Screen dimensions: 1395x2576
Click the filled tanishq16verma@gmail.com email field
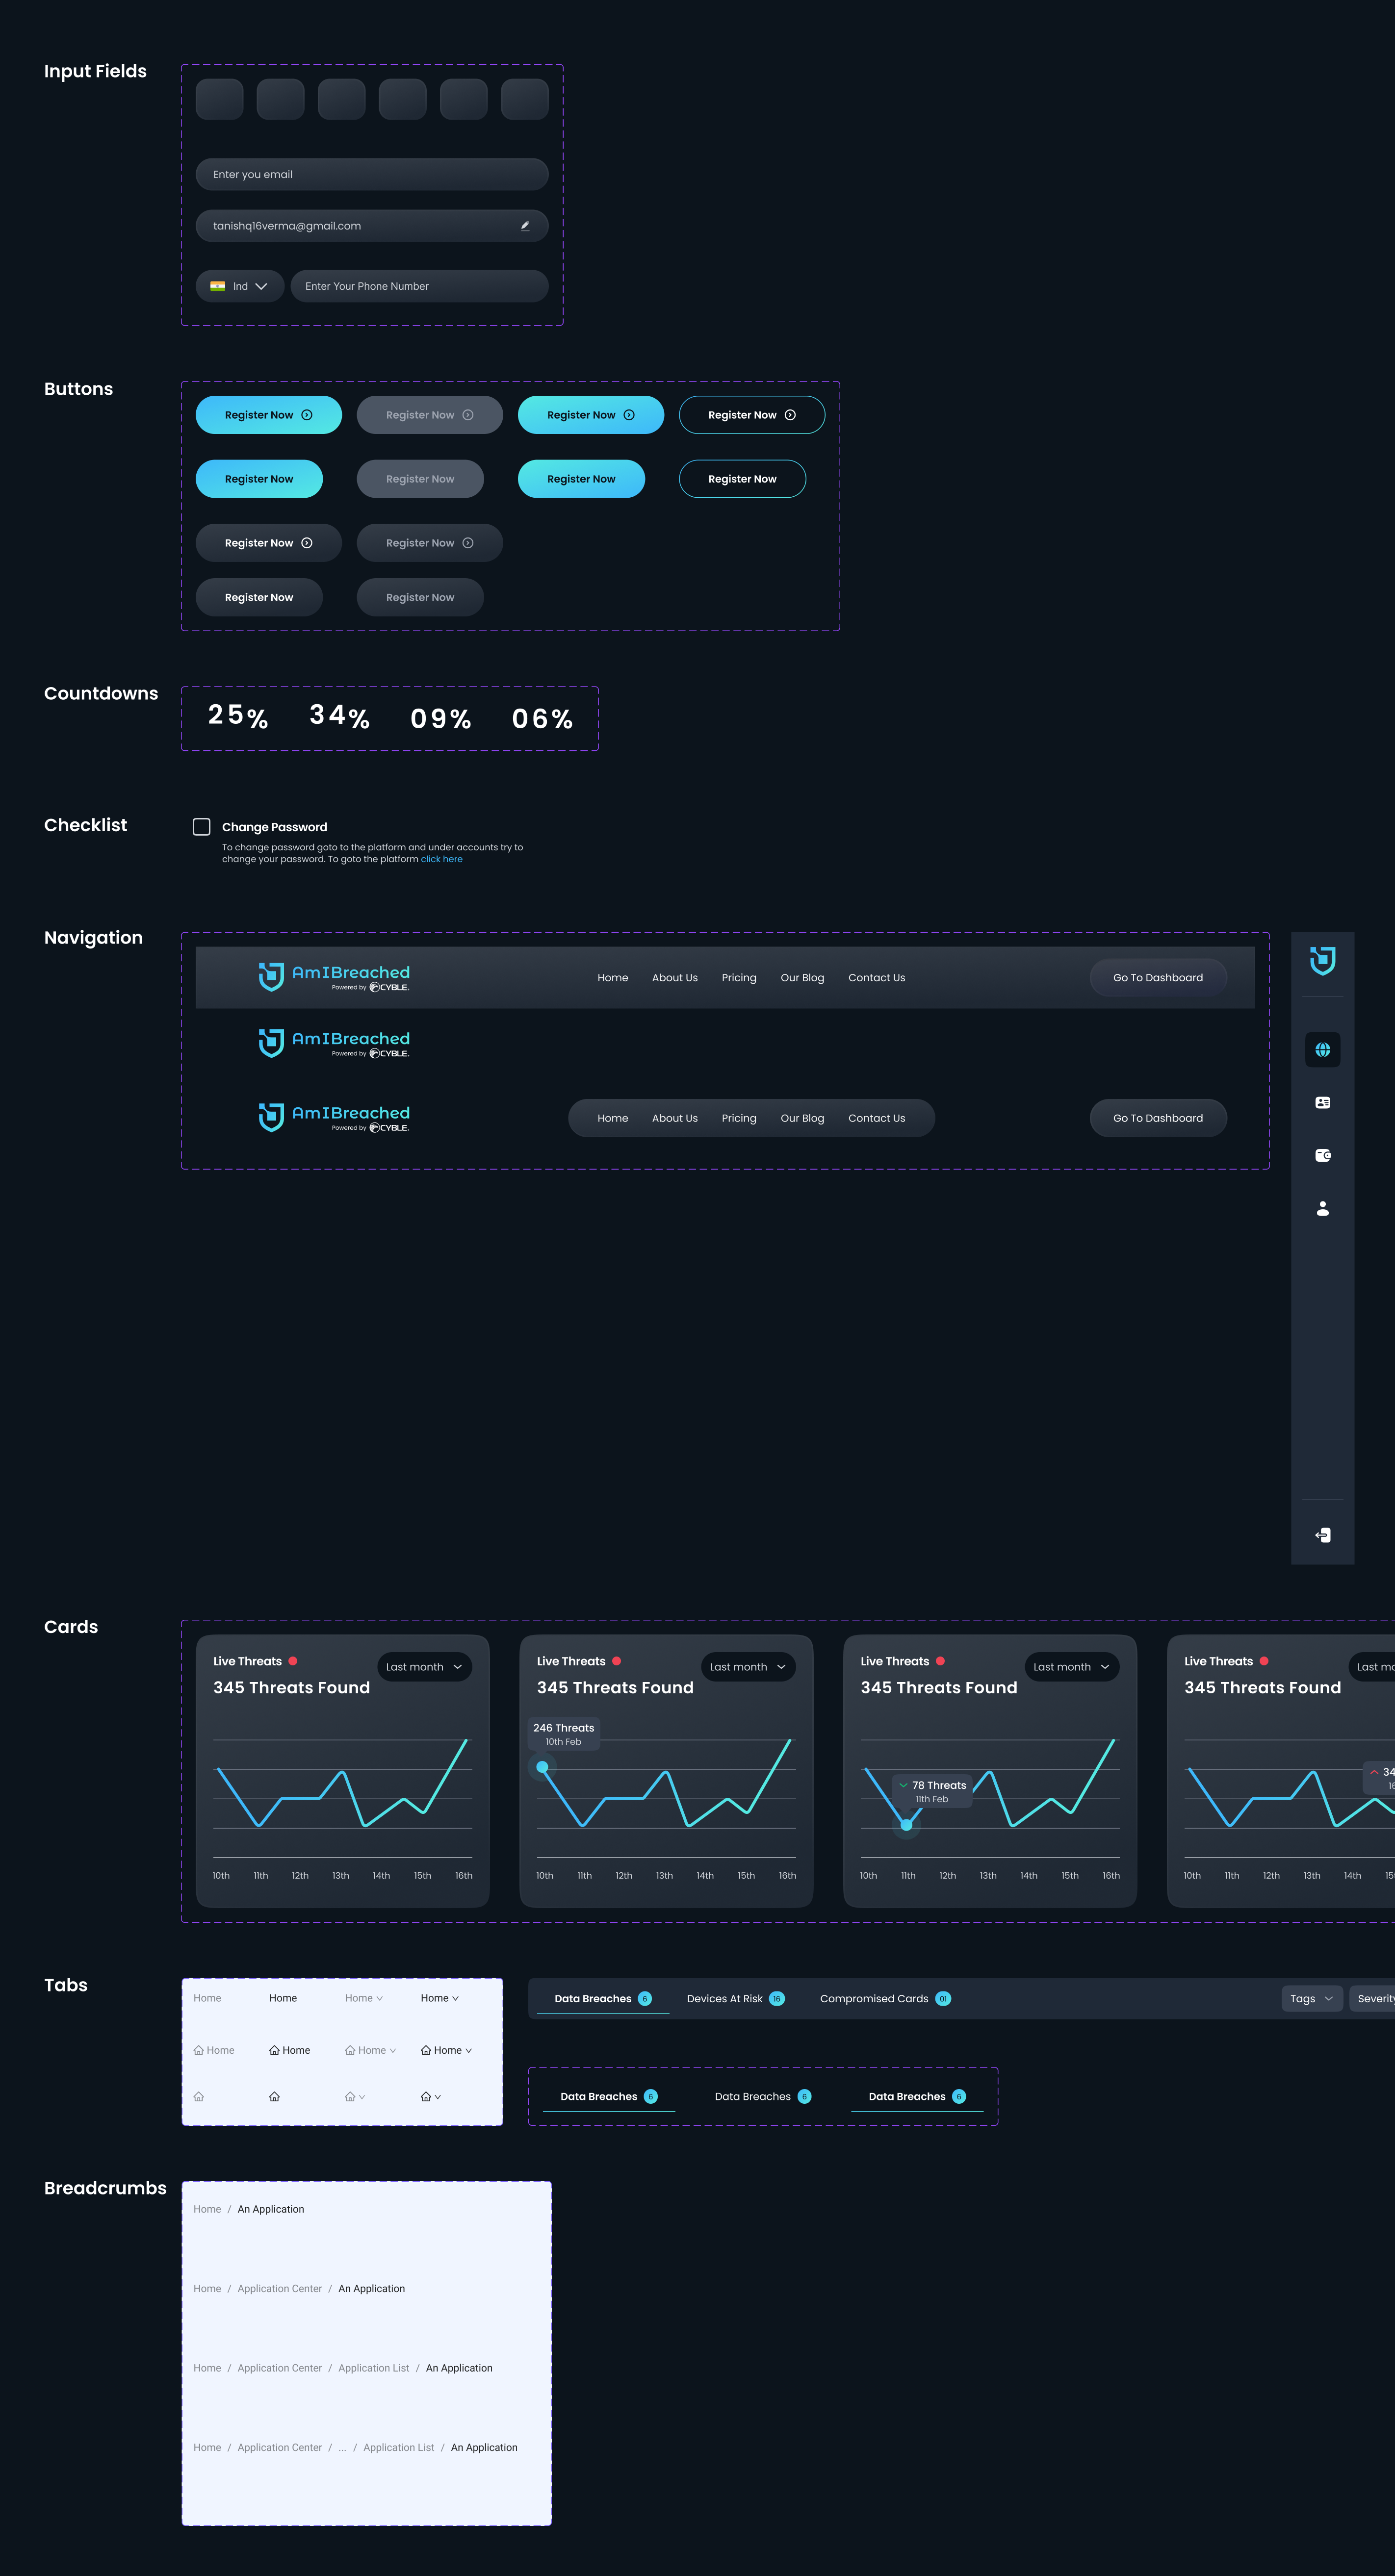[372, 226]
